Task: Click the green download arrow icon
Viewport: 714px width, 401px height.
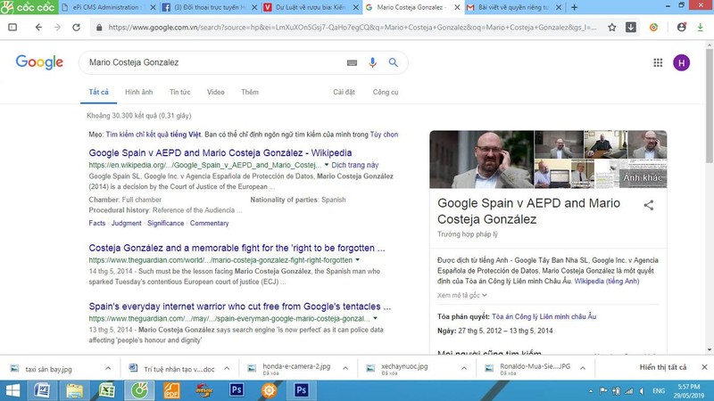Action: 701,28
